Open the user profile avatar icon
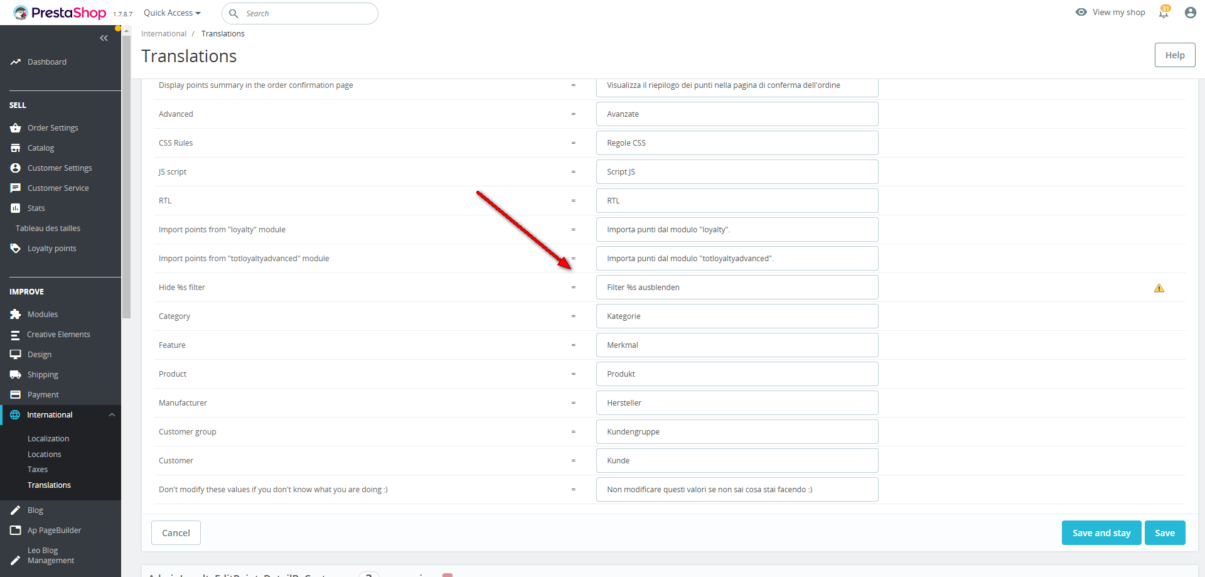Screen dimensions: 1205x577 click(1190, 13)
